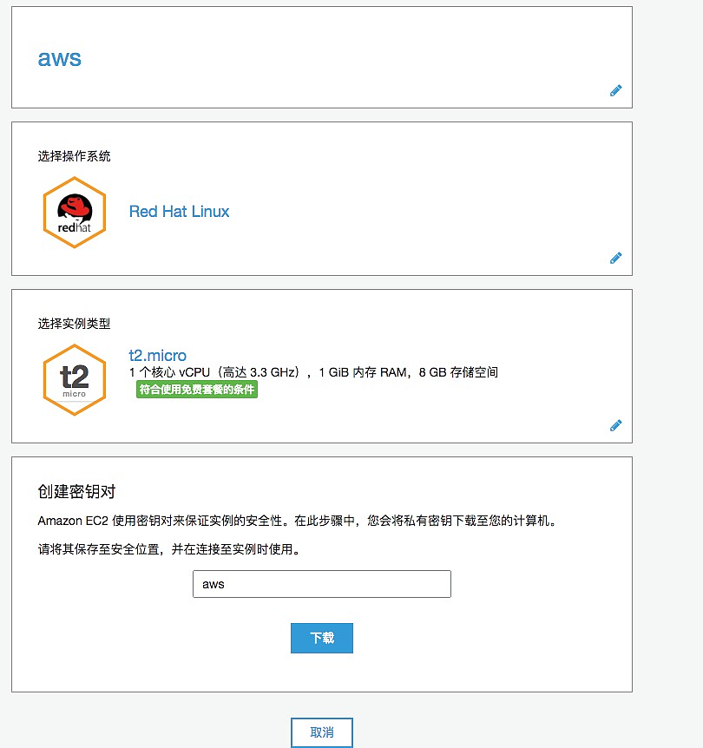The width and height of the screenshot is (703, 748).
Task: Click the edit pencil in the aws name panel
Action: (x=615, y=90)
